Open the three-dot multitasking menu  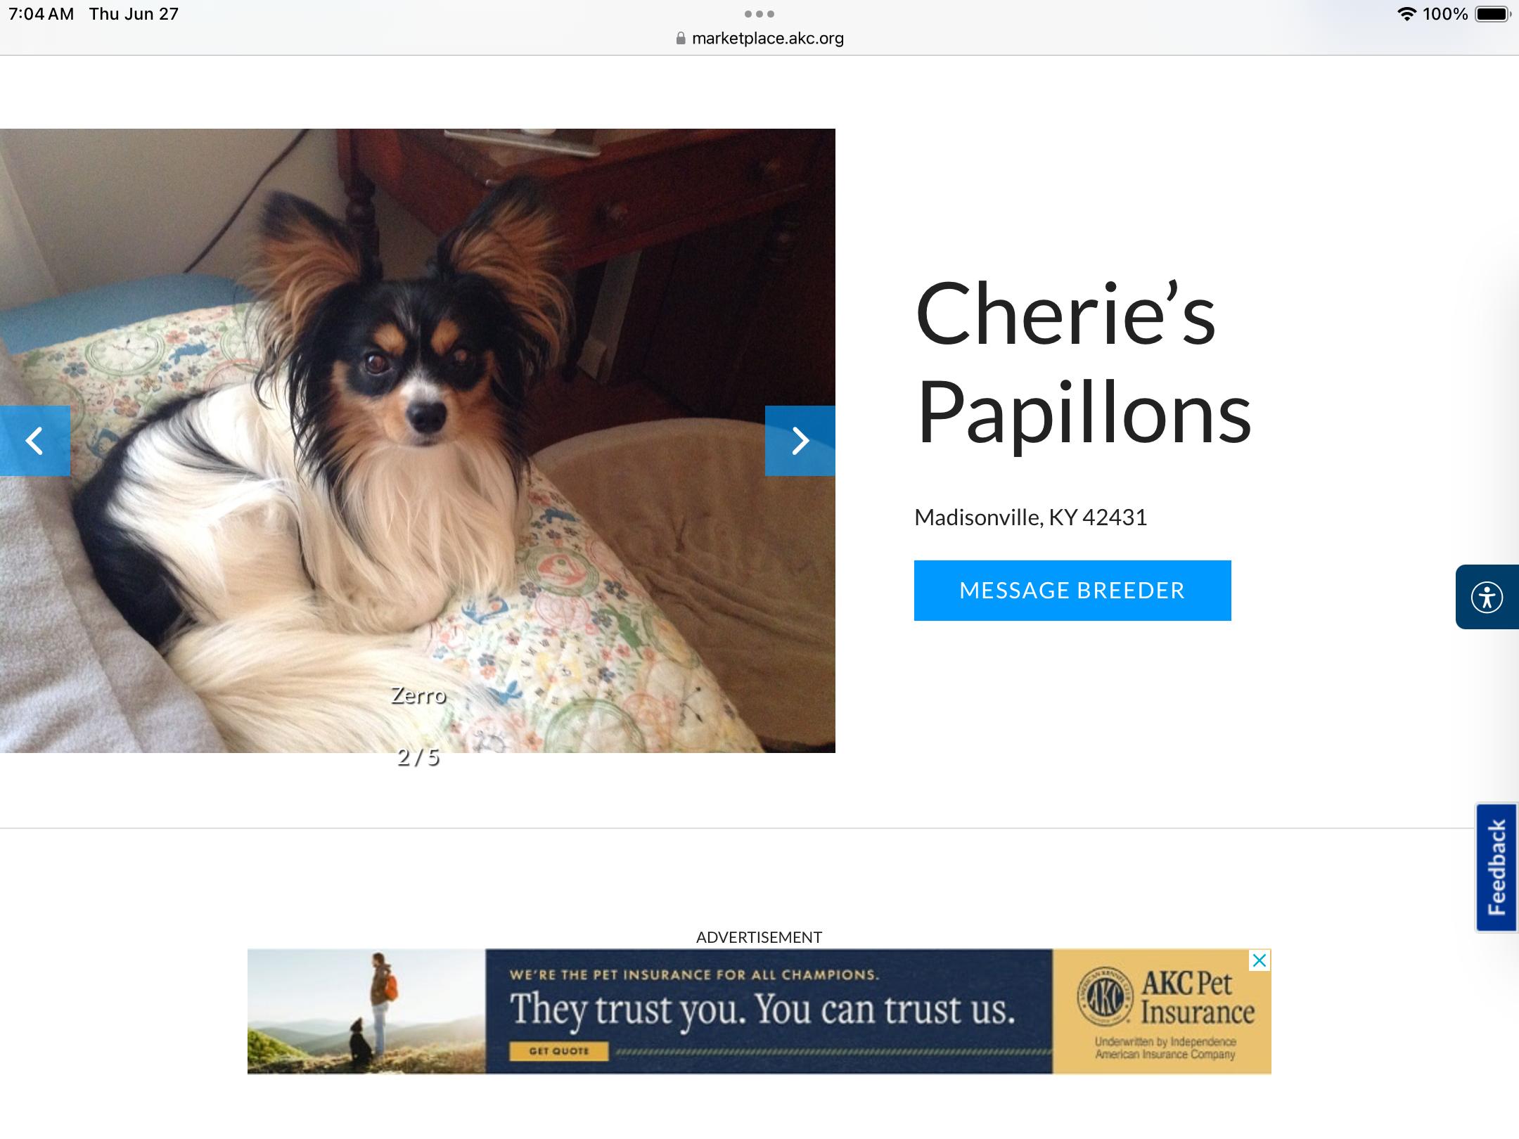coord(759,14)
